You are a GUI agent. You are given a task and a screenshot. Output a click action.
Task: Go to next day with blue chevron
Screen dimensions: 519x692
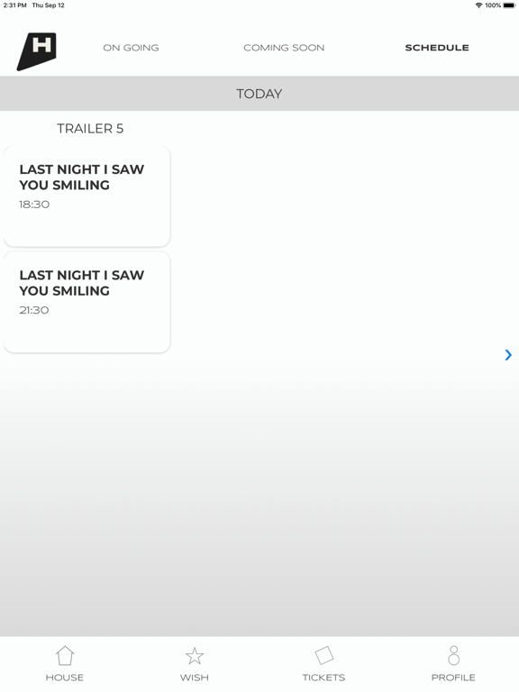tap(508, 355)
